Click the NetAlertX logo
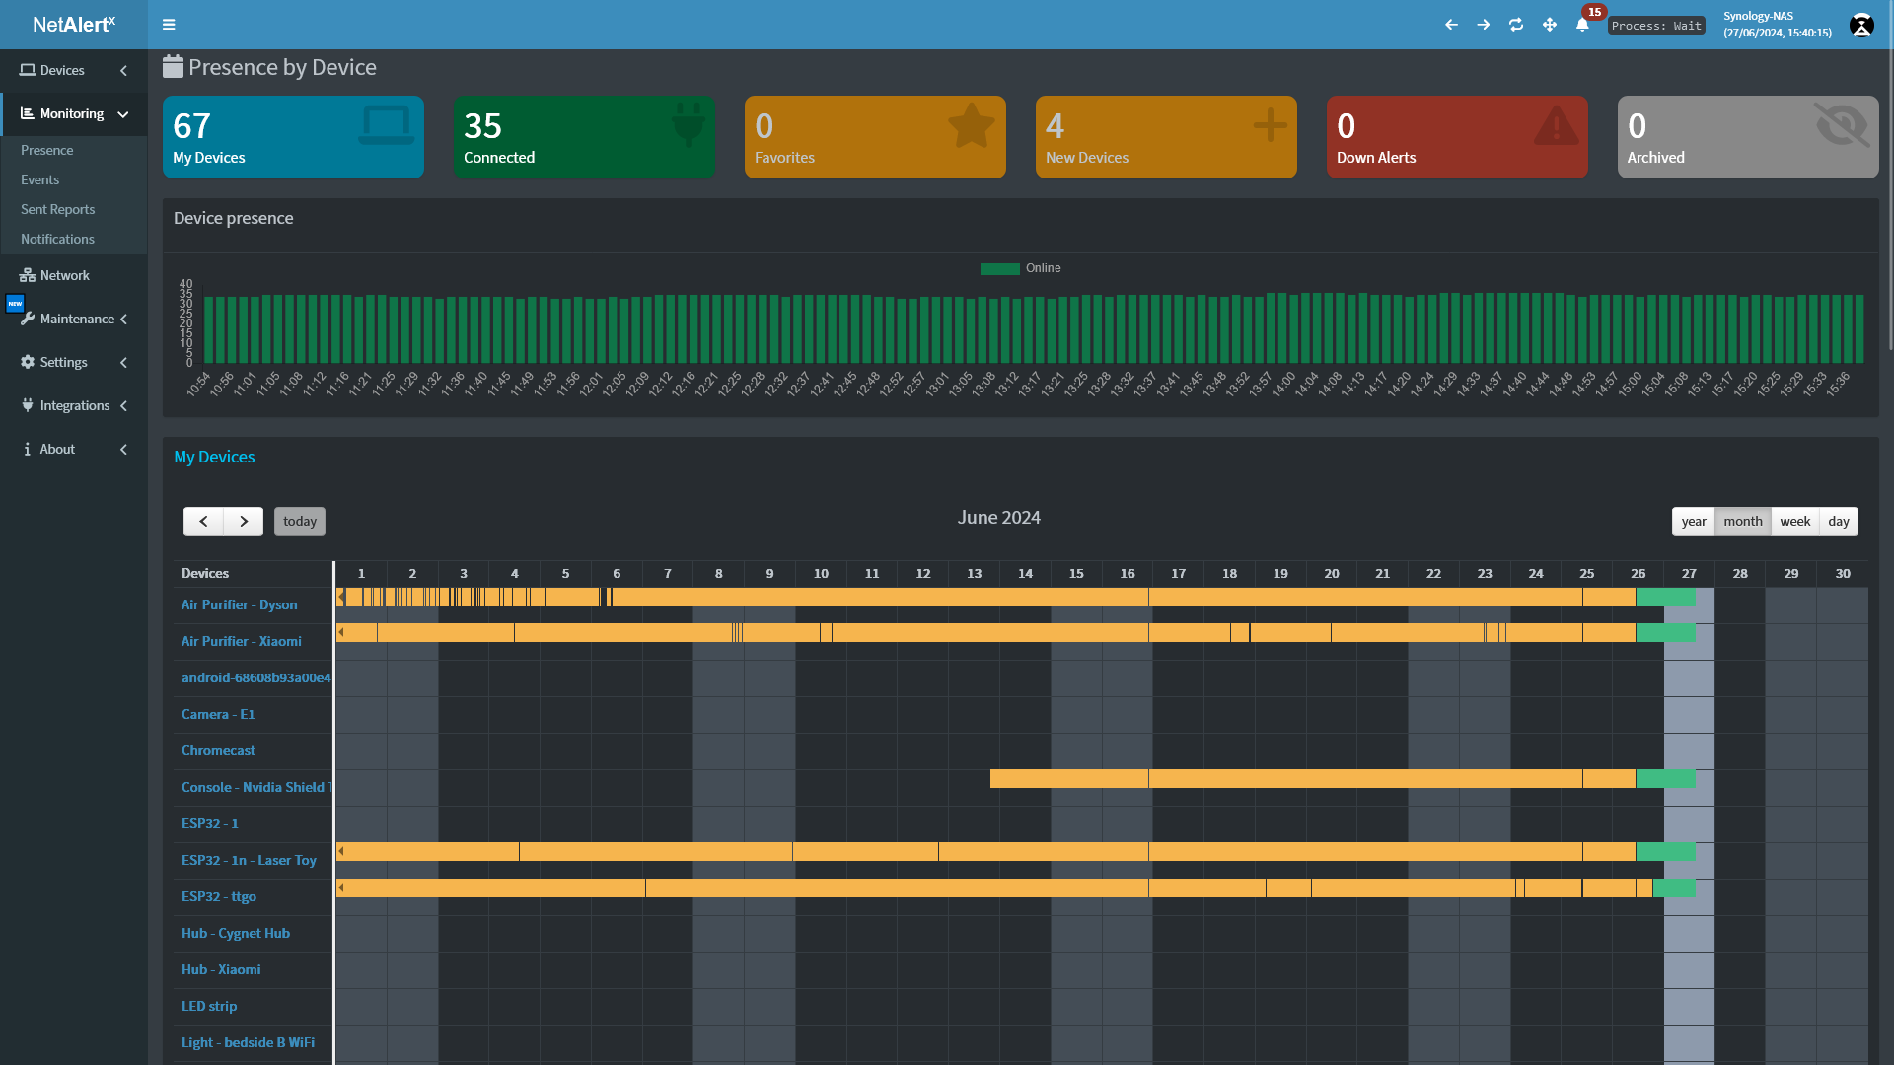Screen dimensions: 1894x1065 (74, 25)
